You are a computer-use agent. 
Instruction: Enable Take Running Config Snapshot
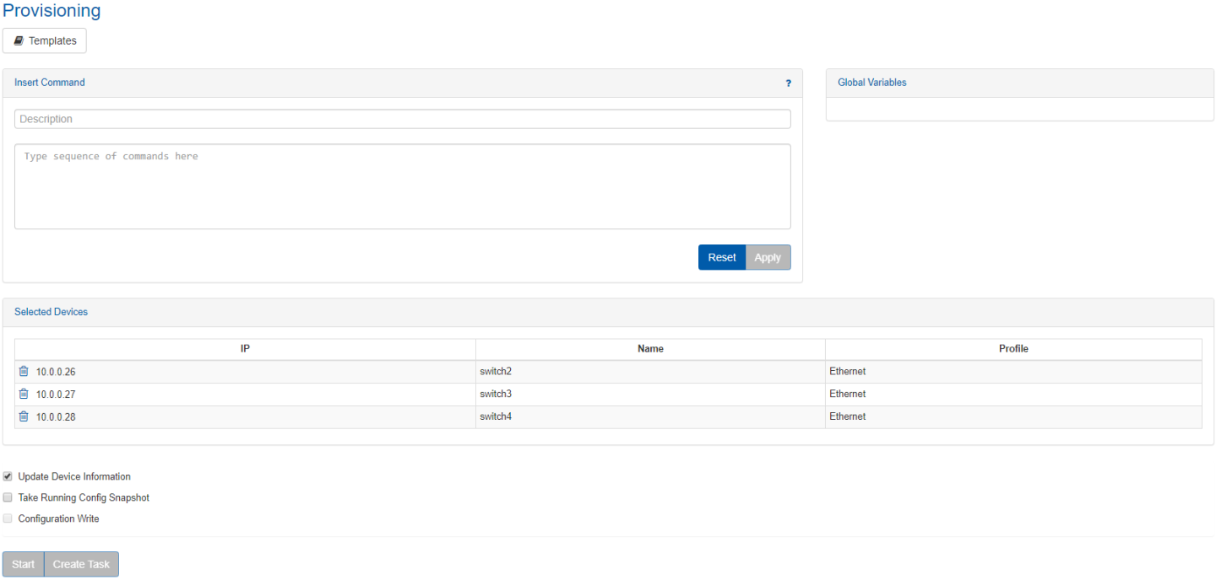pyautogui.click(x=8, y=497)
